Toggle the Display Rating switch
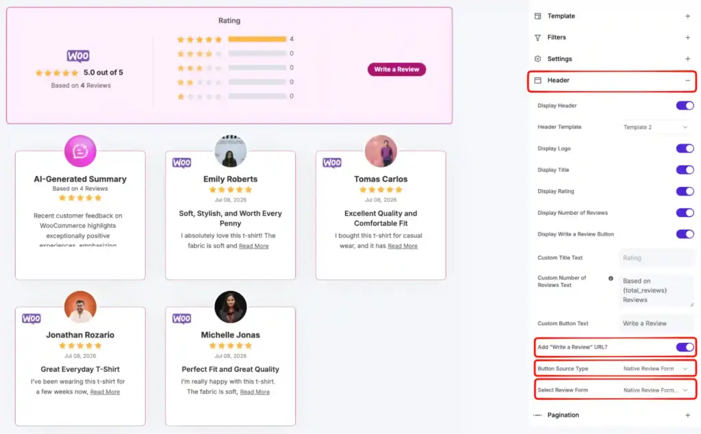The image size is (701, 434). click(685, 191)
